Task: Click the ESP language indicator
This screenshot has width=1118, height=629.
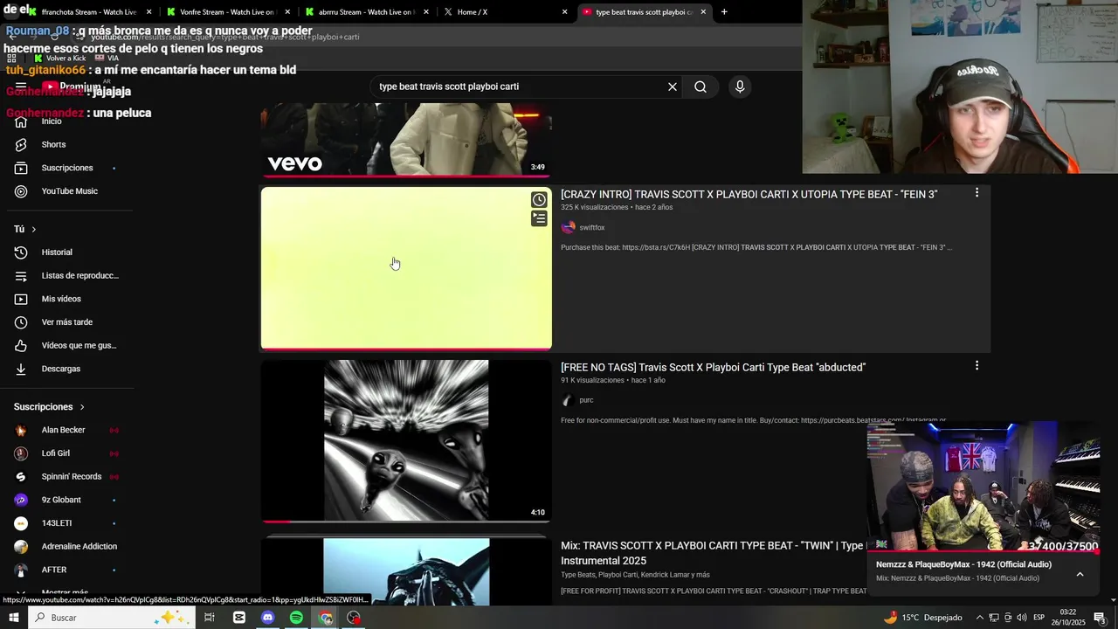Action: pyautogui.click(x=1039, y=618)
